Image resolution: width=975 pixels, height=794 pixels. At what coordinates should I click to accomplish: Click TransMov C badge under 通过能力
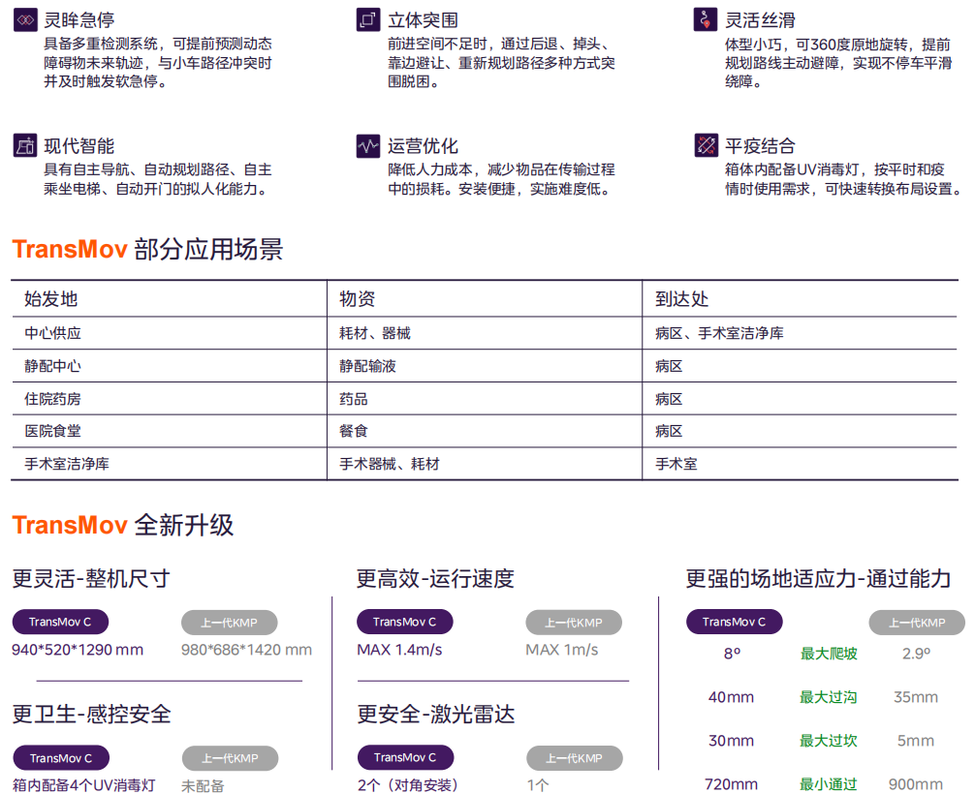click(x=735, y=622)
